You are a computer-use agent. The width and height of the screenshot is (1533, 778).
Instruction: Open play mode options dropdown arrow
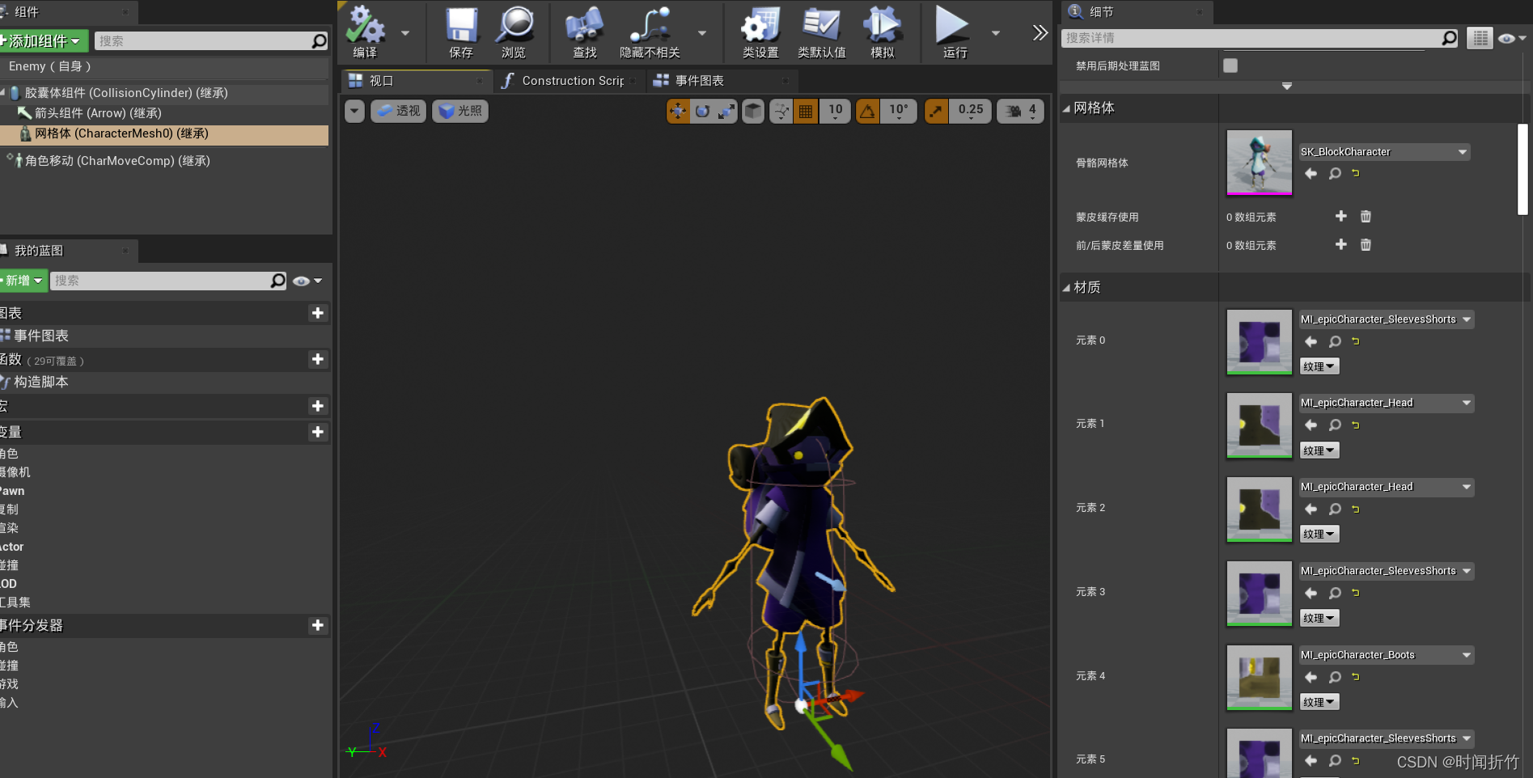(x=996, y=33)
